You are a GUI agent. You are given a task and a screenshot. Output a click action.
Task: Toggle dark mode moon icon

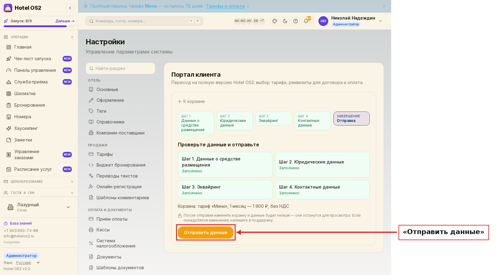click(x=285, y=21)
